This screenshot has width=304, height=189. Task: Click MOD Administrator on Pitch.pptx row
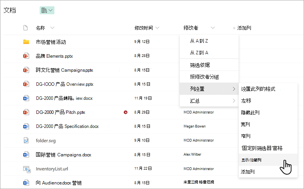(x=199, y=112)
